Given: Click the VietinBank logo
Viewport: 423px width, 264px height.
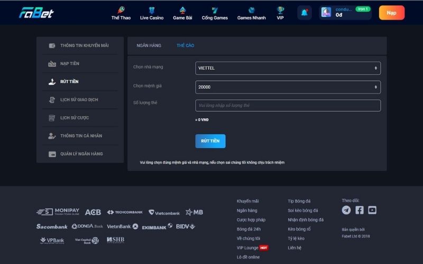Looking at the screenshot, I should click(x=123, y=227).
